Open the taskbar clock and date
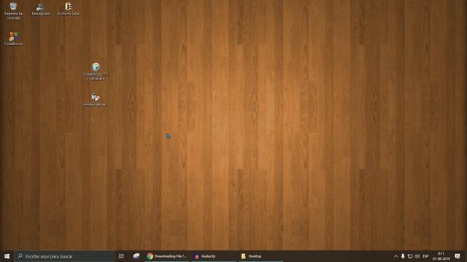The width and height of the screenshot is (467, 262). (x=441, y=256)
